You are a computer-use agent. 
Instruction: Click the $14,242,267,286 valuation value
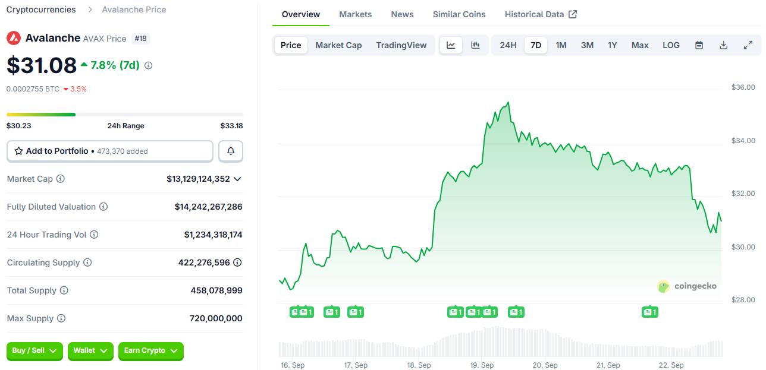coord(209,207)
